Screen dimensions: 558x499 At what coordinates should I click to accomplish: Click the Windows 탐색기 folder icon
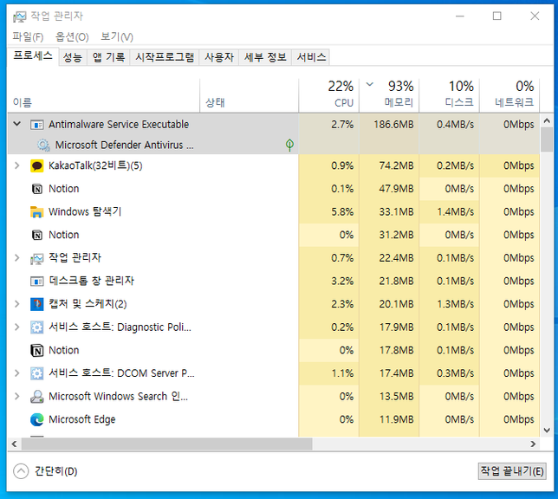tap(37, 211)
